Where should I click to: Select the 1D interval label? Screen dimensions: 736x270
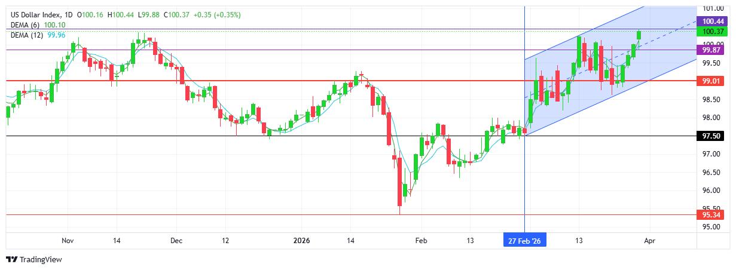pyautogui.click(x=68, y=14)
